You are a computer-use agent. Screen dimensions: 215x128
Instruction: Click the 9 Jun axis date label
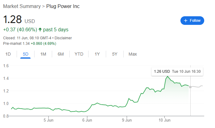pyautogui.click(x=127, y=120)
